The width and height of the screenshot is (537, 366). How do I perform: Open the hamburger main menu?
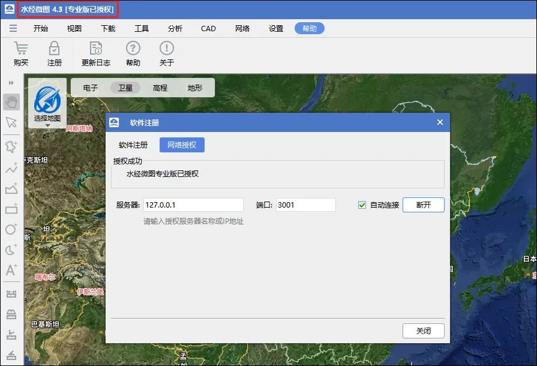[13, 28]
